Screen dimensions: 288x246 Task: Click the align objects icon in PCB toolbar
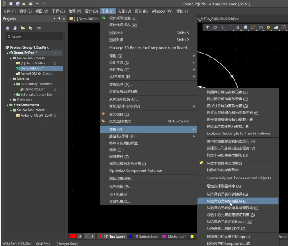coord(238,27)
